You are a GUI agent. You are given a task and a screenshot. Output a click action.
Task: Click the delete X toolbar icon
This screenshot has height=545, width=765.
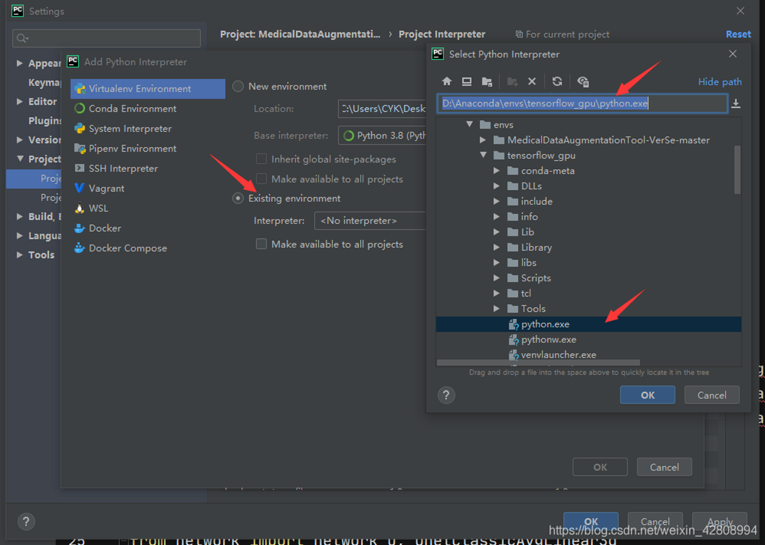tap(532, 82)
